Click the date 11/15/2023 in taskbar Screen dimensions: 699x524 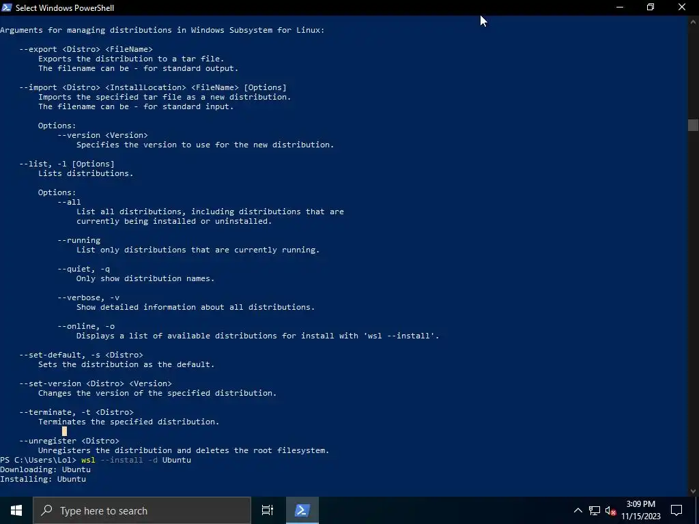[x=640, y=516]
